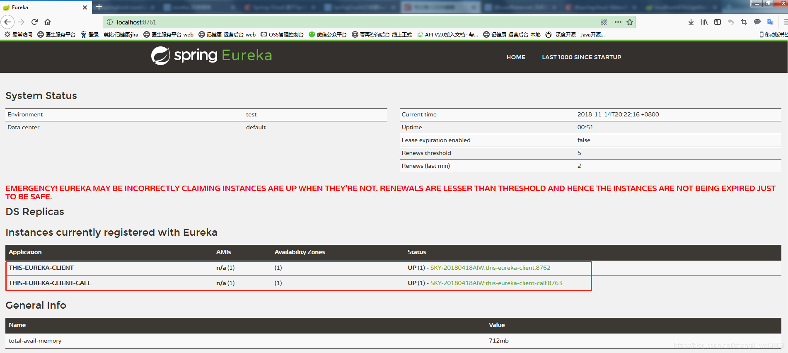
Task: Open the hamburger application menu
Action: pos(785,22)
